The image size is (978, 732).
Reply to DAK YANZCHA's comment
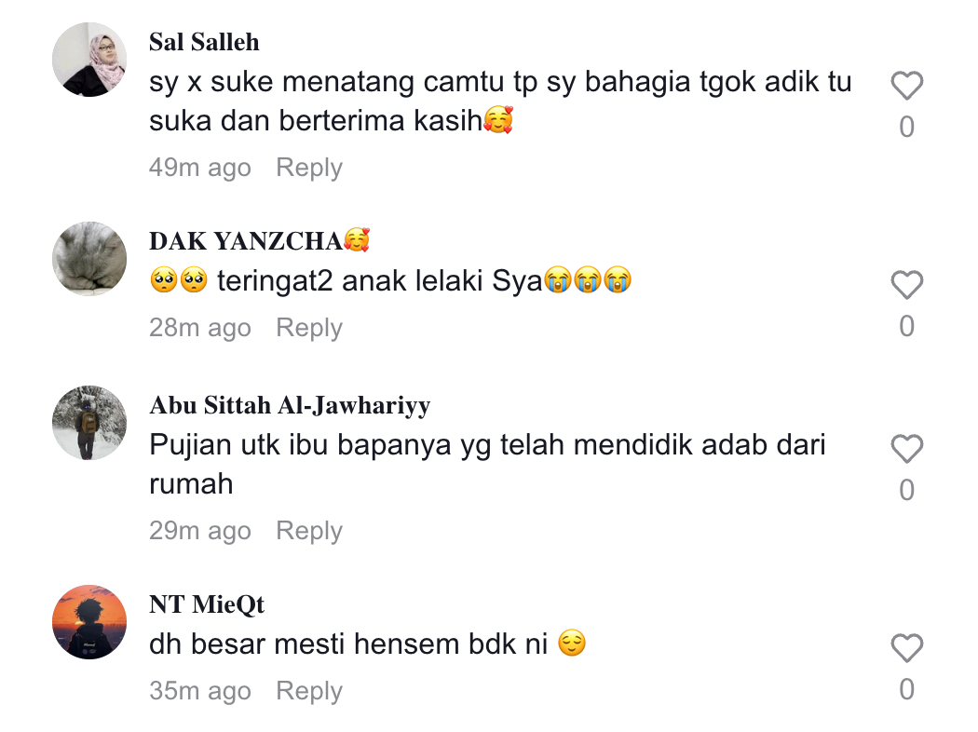(309, 328)
